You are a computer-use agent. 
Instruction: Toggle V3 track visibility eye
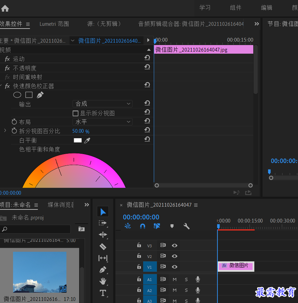click(174, 246)
